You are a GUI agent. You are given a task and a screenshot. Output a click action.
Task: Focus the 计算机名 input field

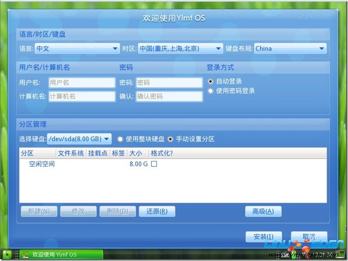point(82,96)
